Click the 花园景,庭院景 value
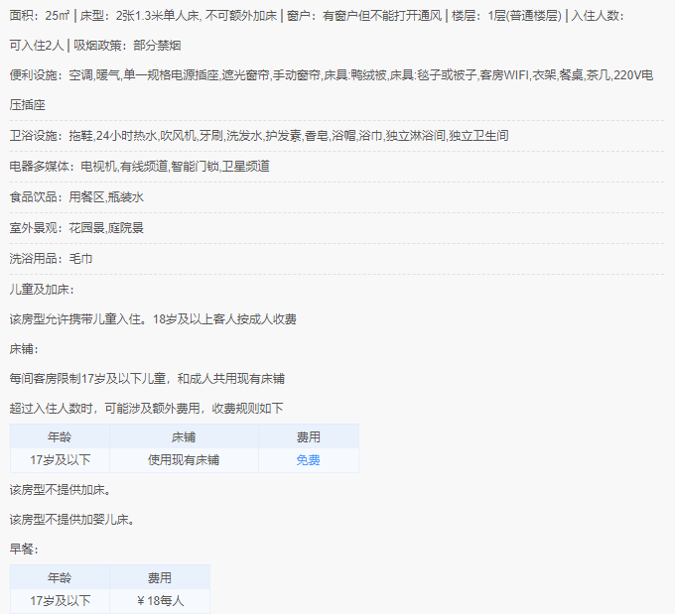This screenshot has height=614, width=675. pyautogui.click(x=106, y=228)
